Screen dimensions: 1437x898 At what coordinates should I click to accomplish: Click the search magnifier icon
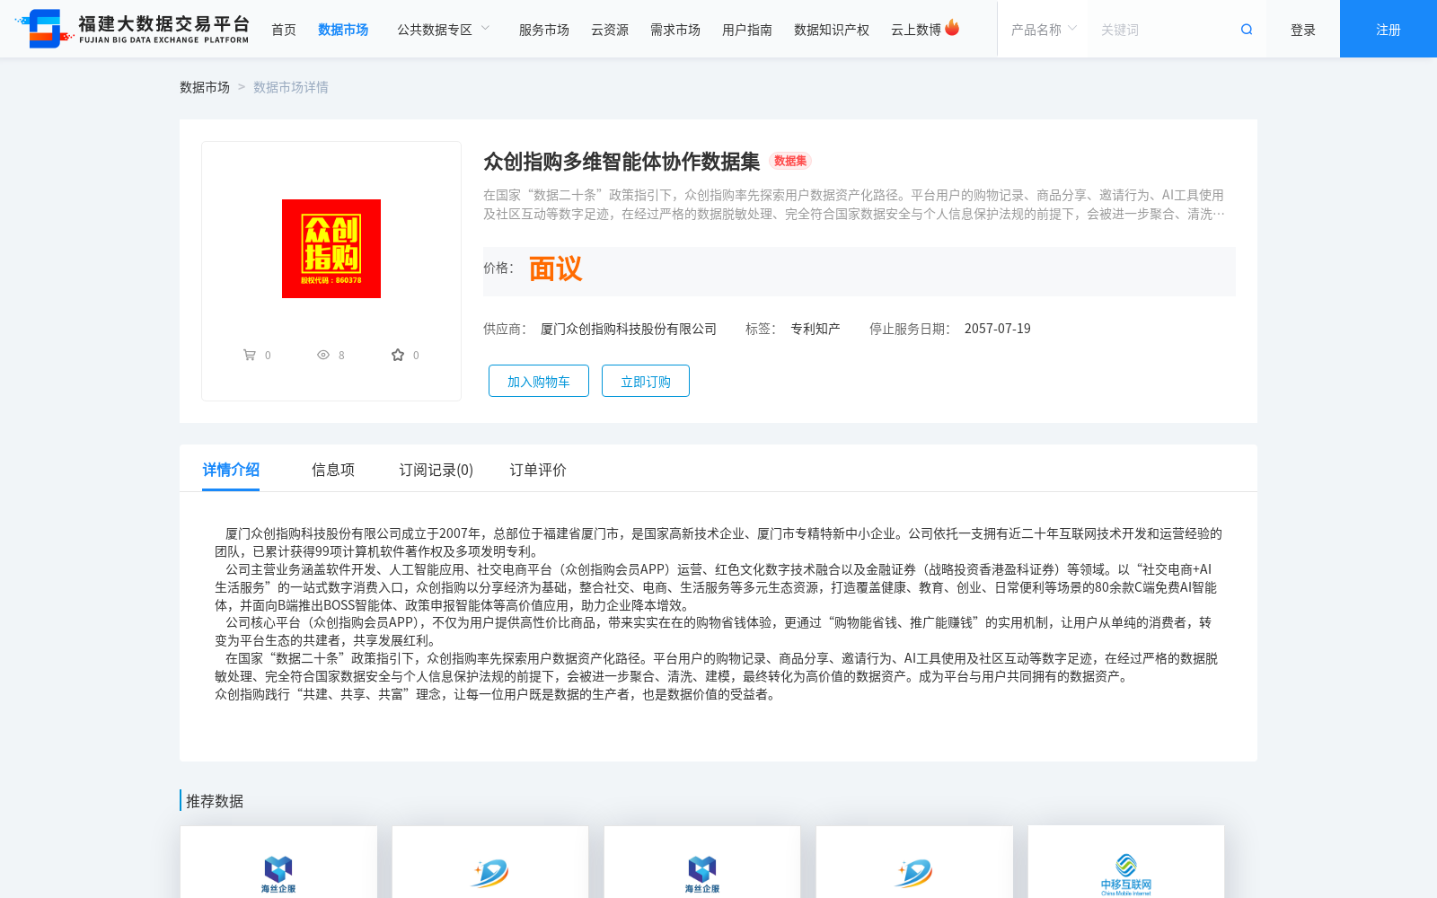(1247, 30)
